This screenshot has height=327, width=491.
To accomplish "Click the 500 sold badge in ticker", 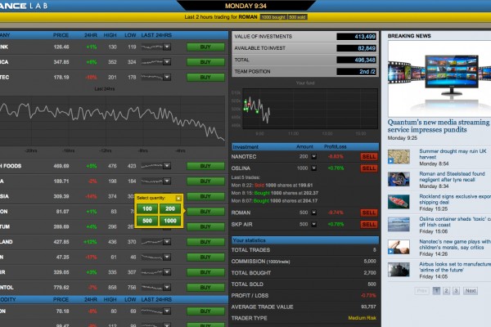I will pyautogui.click(x=297, y=17).
